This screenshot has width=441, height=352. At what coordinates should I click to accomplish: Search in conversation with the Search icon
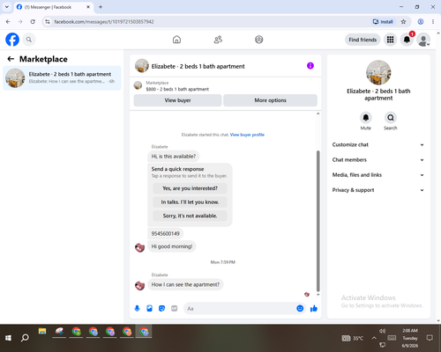click(391, 118)
